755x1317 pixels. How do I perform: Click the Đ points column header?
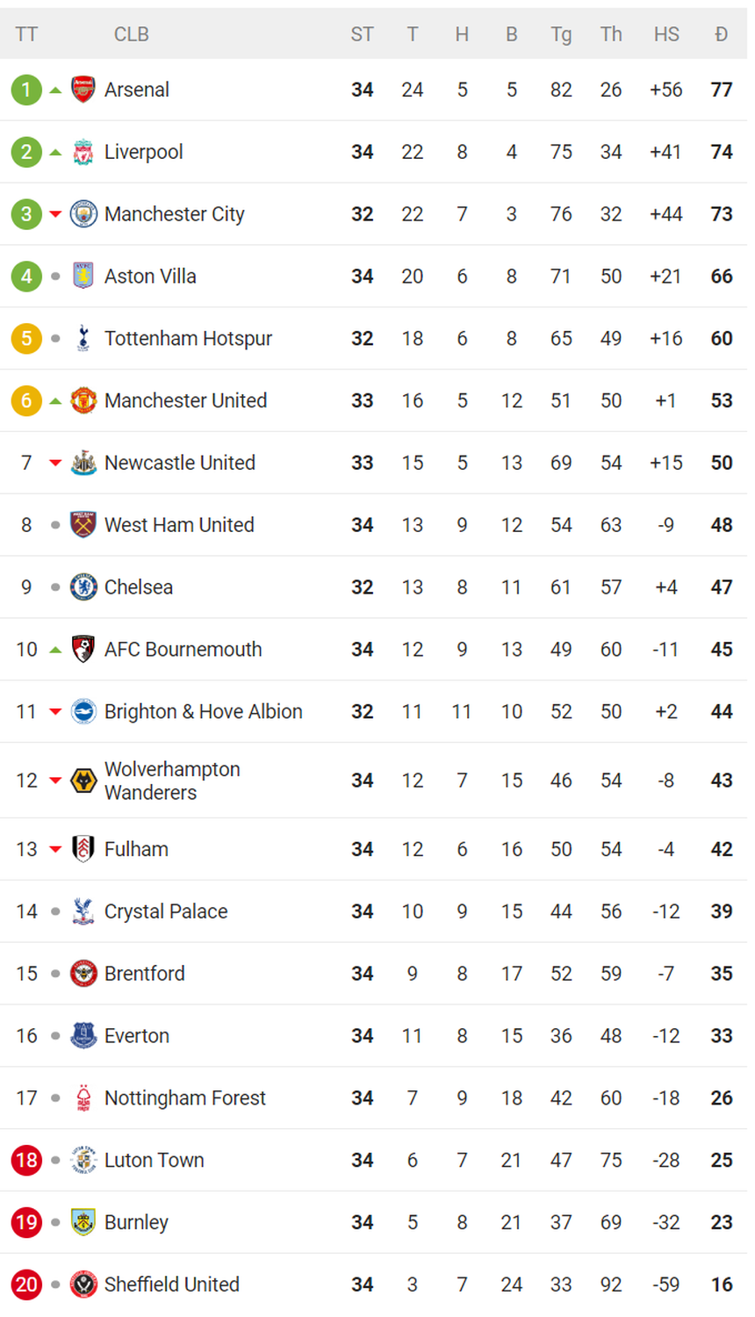pyautogui.click(x=722, y=34)
